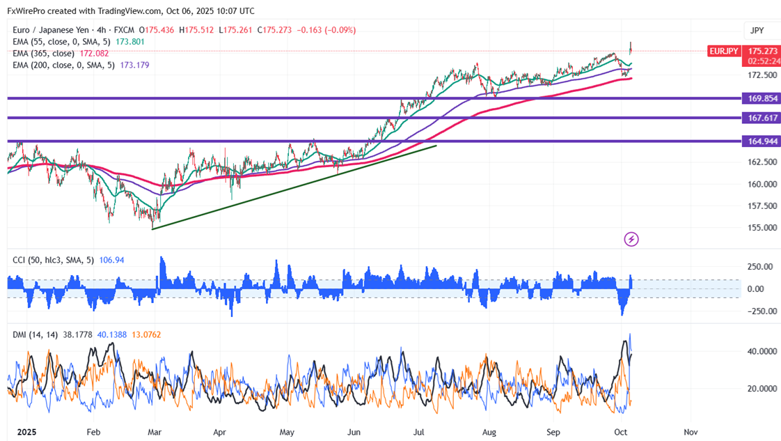Click the change value −0.163 (−0.09%)
The image size is (781, 441).
(326, 30)
